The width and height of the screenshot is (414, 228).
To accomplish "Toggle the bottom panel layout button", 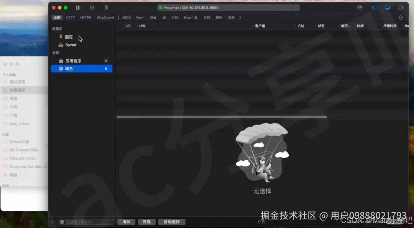I will pyautogui.click(x=387, y=7).
